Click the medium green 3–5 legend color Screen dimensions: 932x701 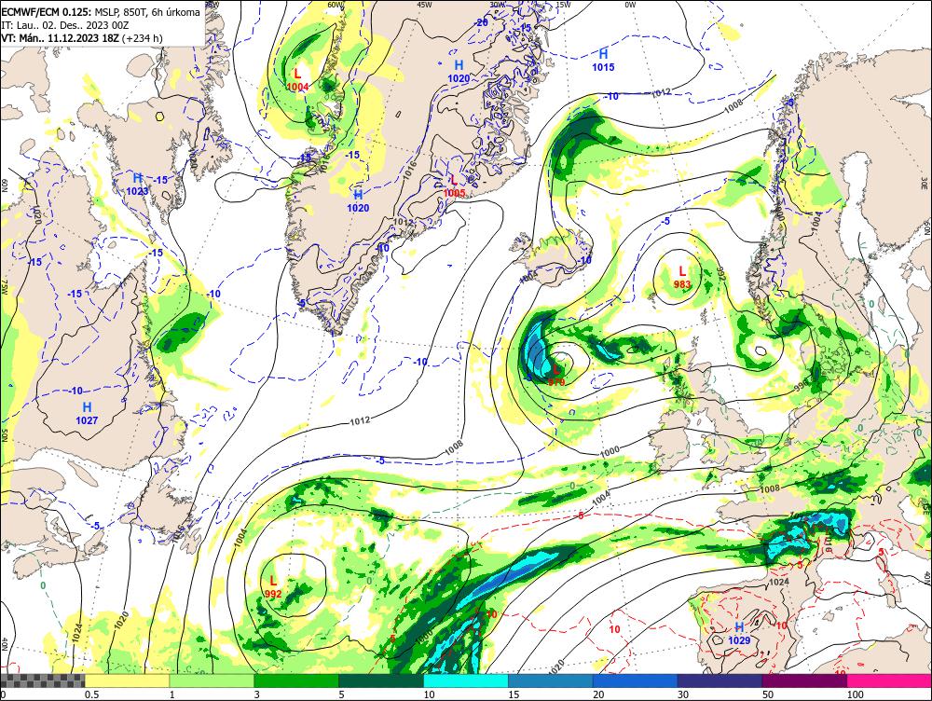tap(296, 681)
